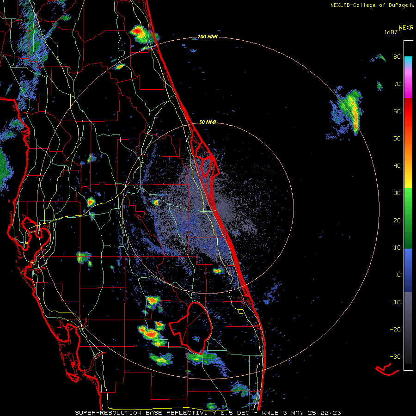This screenshot has width=416, height=416.
Task: Click the 0 value on the dBZ scale
Action: coord(399,275)
